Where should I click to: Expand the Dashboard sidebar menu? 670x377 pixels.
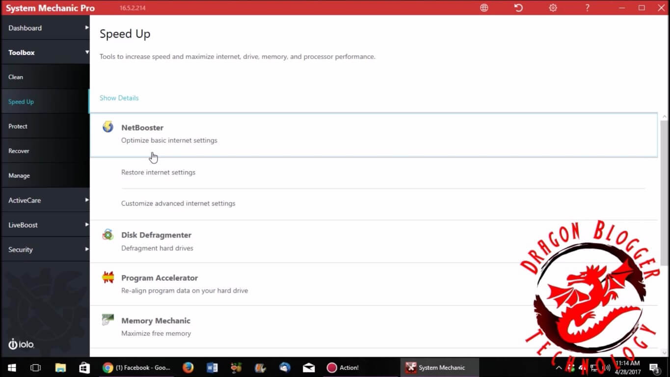[45, 28]
